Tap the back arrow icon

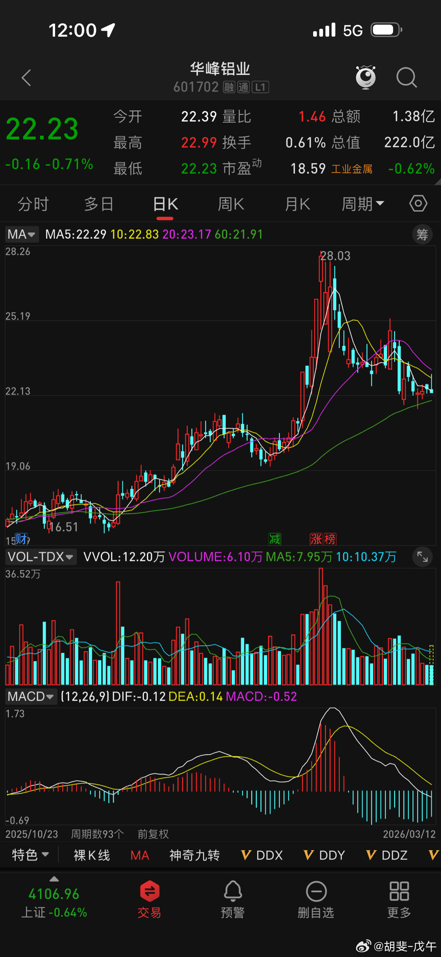[x=27, y=78]
